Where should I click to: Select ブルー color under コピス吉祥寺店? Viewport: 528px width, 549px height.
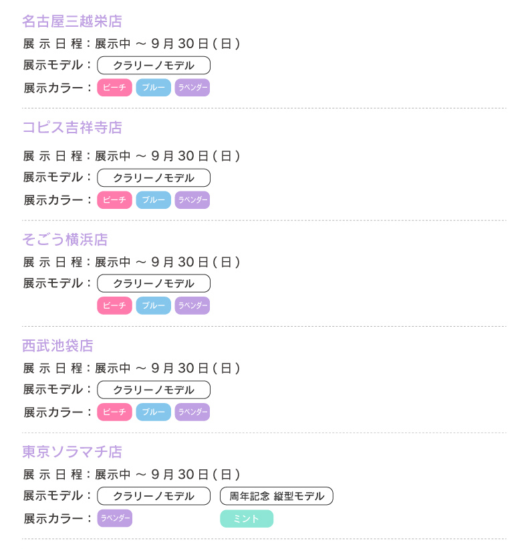154,200
